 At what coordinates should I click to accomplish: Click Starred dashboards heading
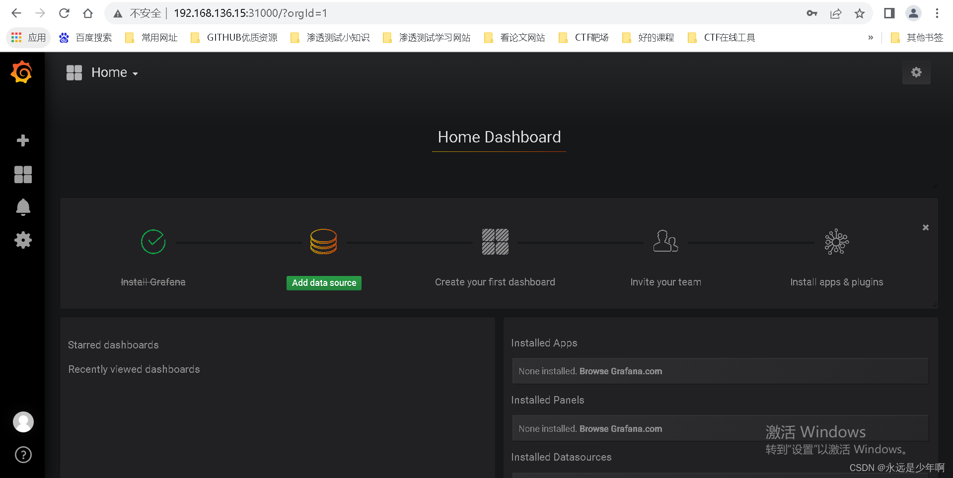(113, 345)
